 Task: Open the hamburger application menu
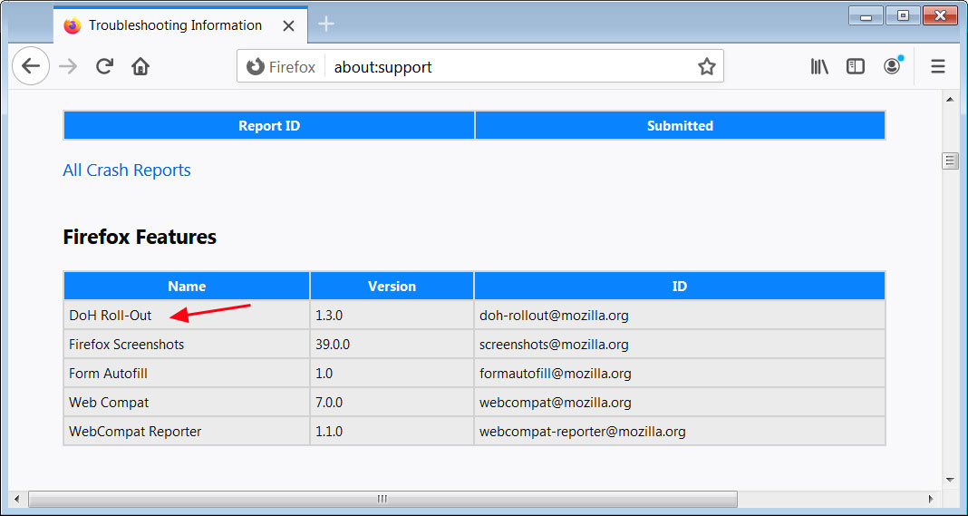[938, 67]
